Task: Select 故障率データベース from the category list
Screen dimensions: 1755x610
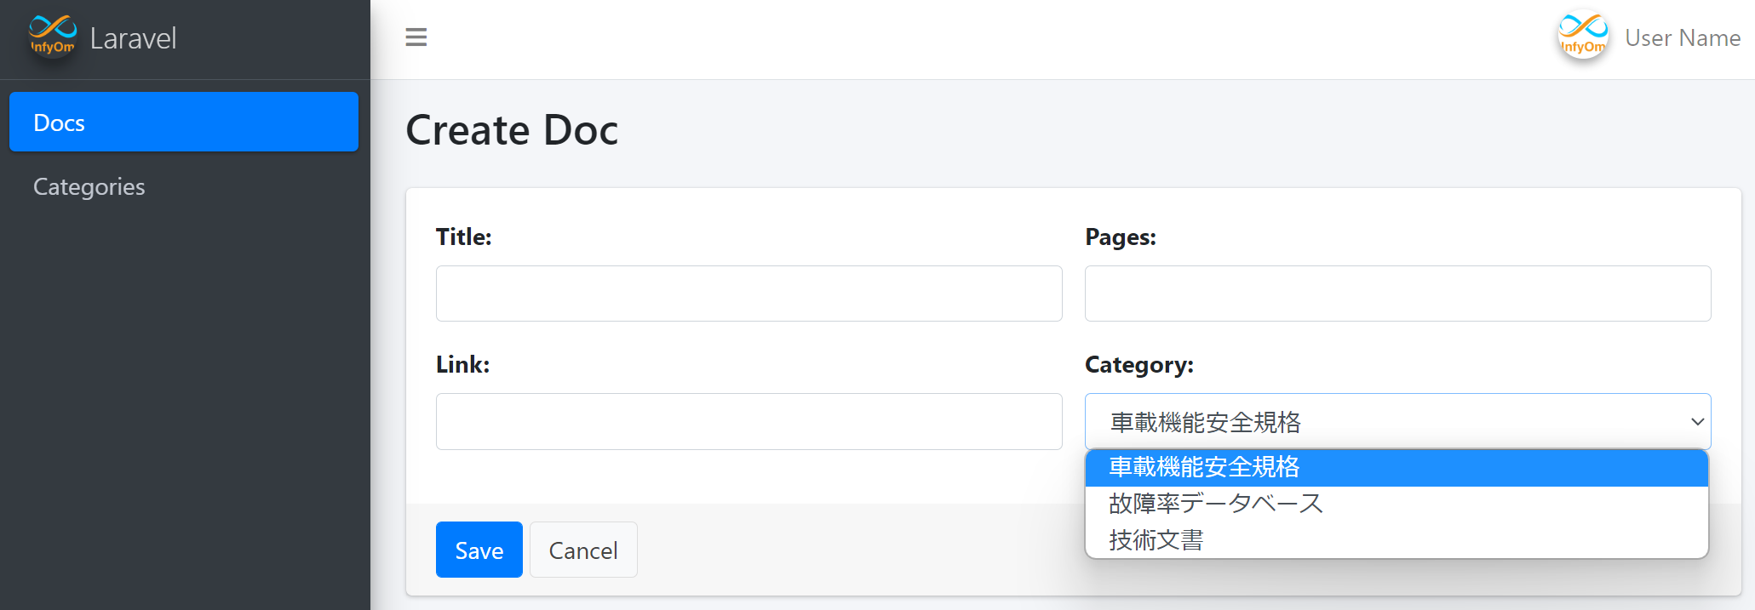Action: (x=1215, y=504)
